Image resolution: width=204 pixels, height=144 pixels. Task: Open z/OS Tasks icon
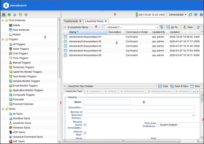(x=11, y=132)
